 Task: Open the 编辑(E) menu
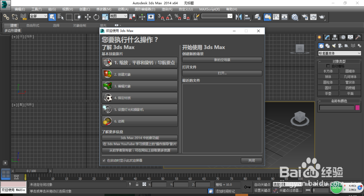coord(20,9)
